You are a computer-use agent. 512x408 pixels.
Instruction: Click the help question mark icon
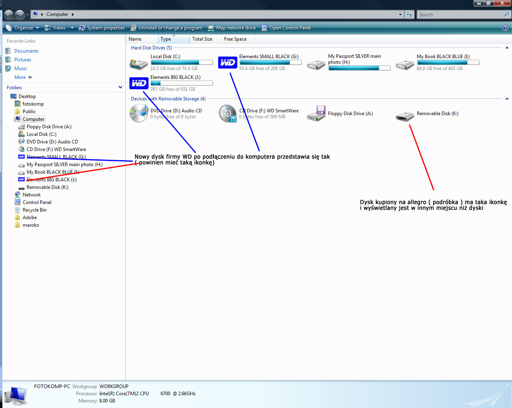click(505, 28)
